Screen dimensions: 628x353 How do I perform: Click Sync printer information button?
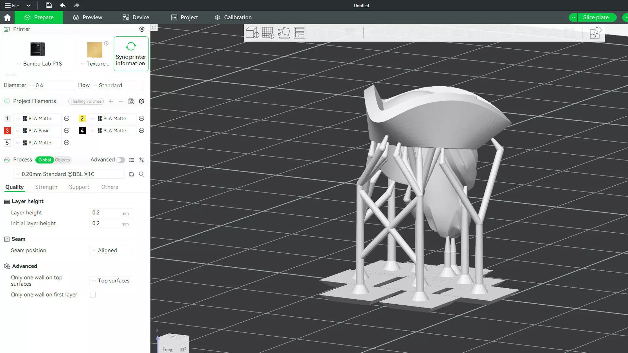pos(131,54)
